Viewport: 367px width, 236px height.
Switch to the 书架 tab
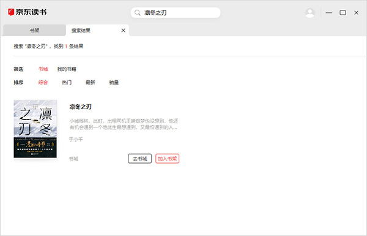coord(34,30)
